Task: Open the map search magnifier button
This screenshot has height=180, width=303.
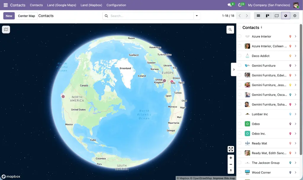Action: tap(230, 30)
